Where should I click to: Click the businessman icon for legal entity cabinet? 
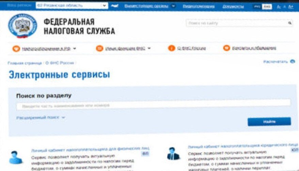173,153
